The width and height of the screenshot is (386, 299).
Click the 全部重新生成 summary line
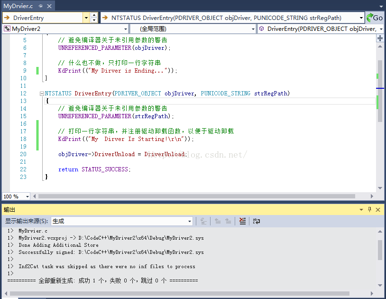(x=102, y=280)
